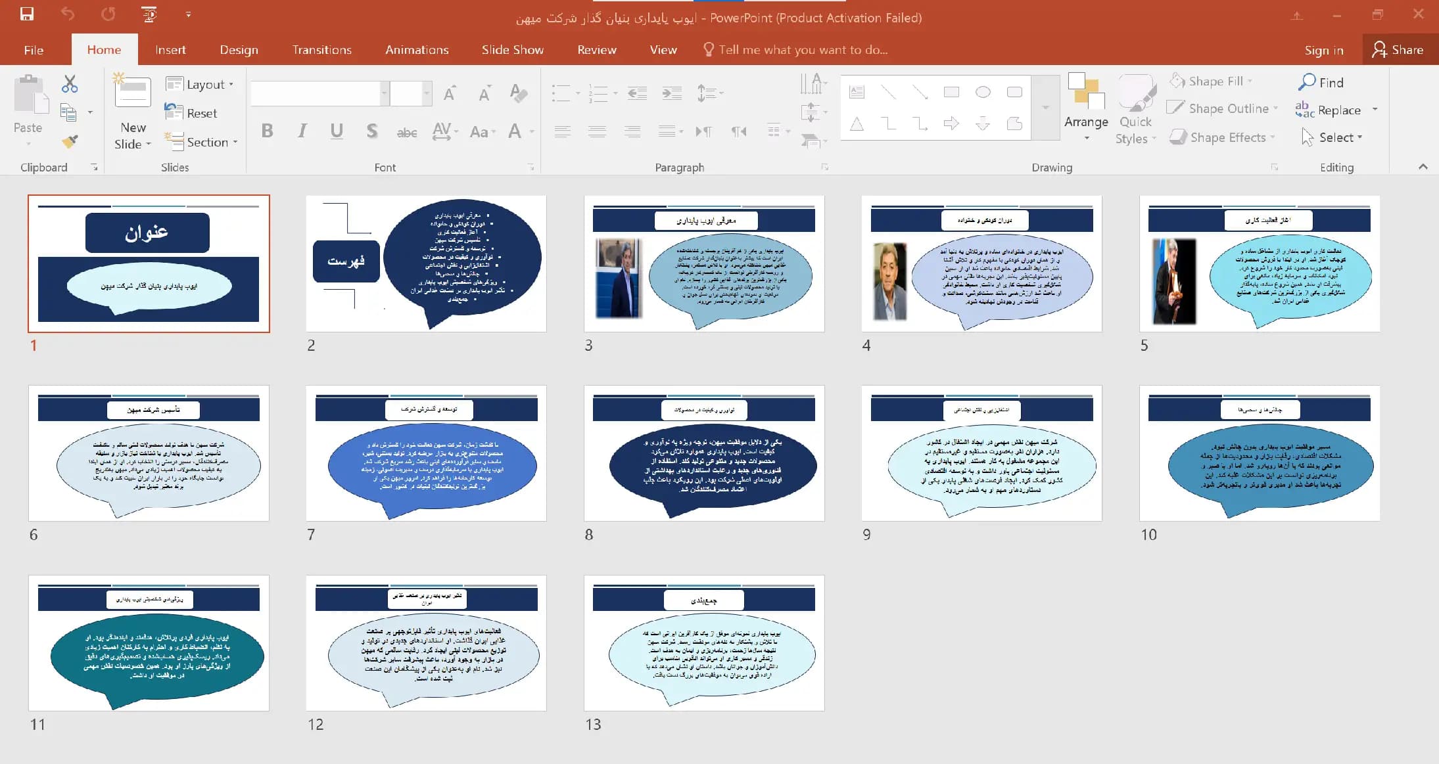Click the New Slide icon

132,91
